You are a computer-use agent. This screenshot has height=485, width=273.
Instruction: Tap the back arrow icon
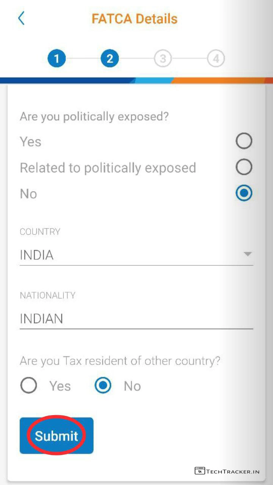tap(21, 18)
